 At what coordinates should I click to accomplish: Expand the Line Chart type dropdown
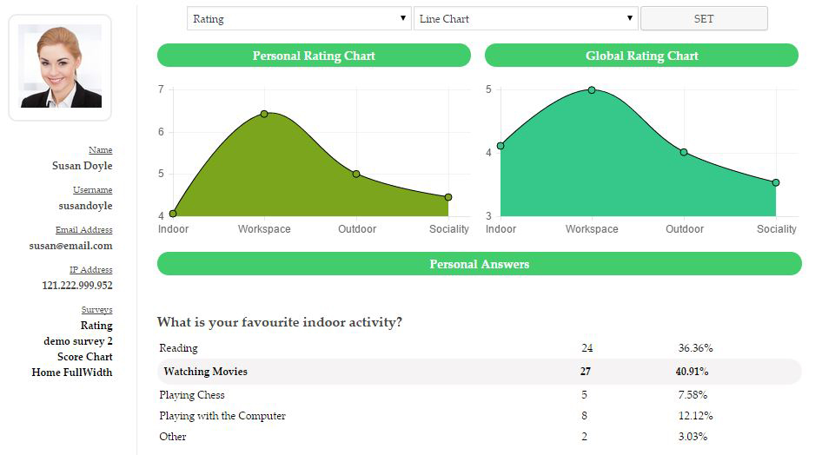[x=526, y=18]
